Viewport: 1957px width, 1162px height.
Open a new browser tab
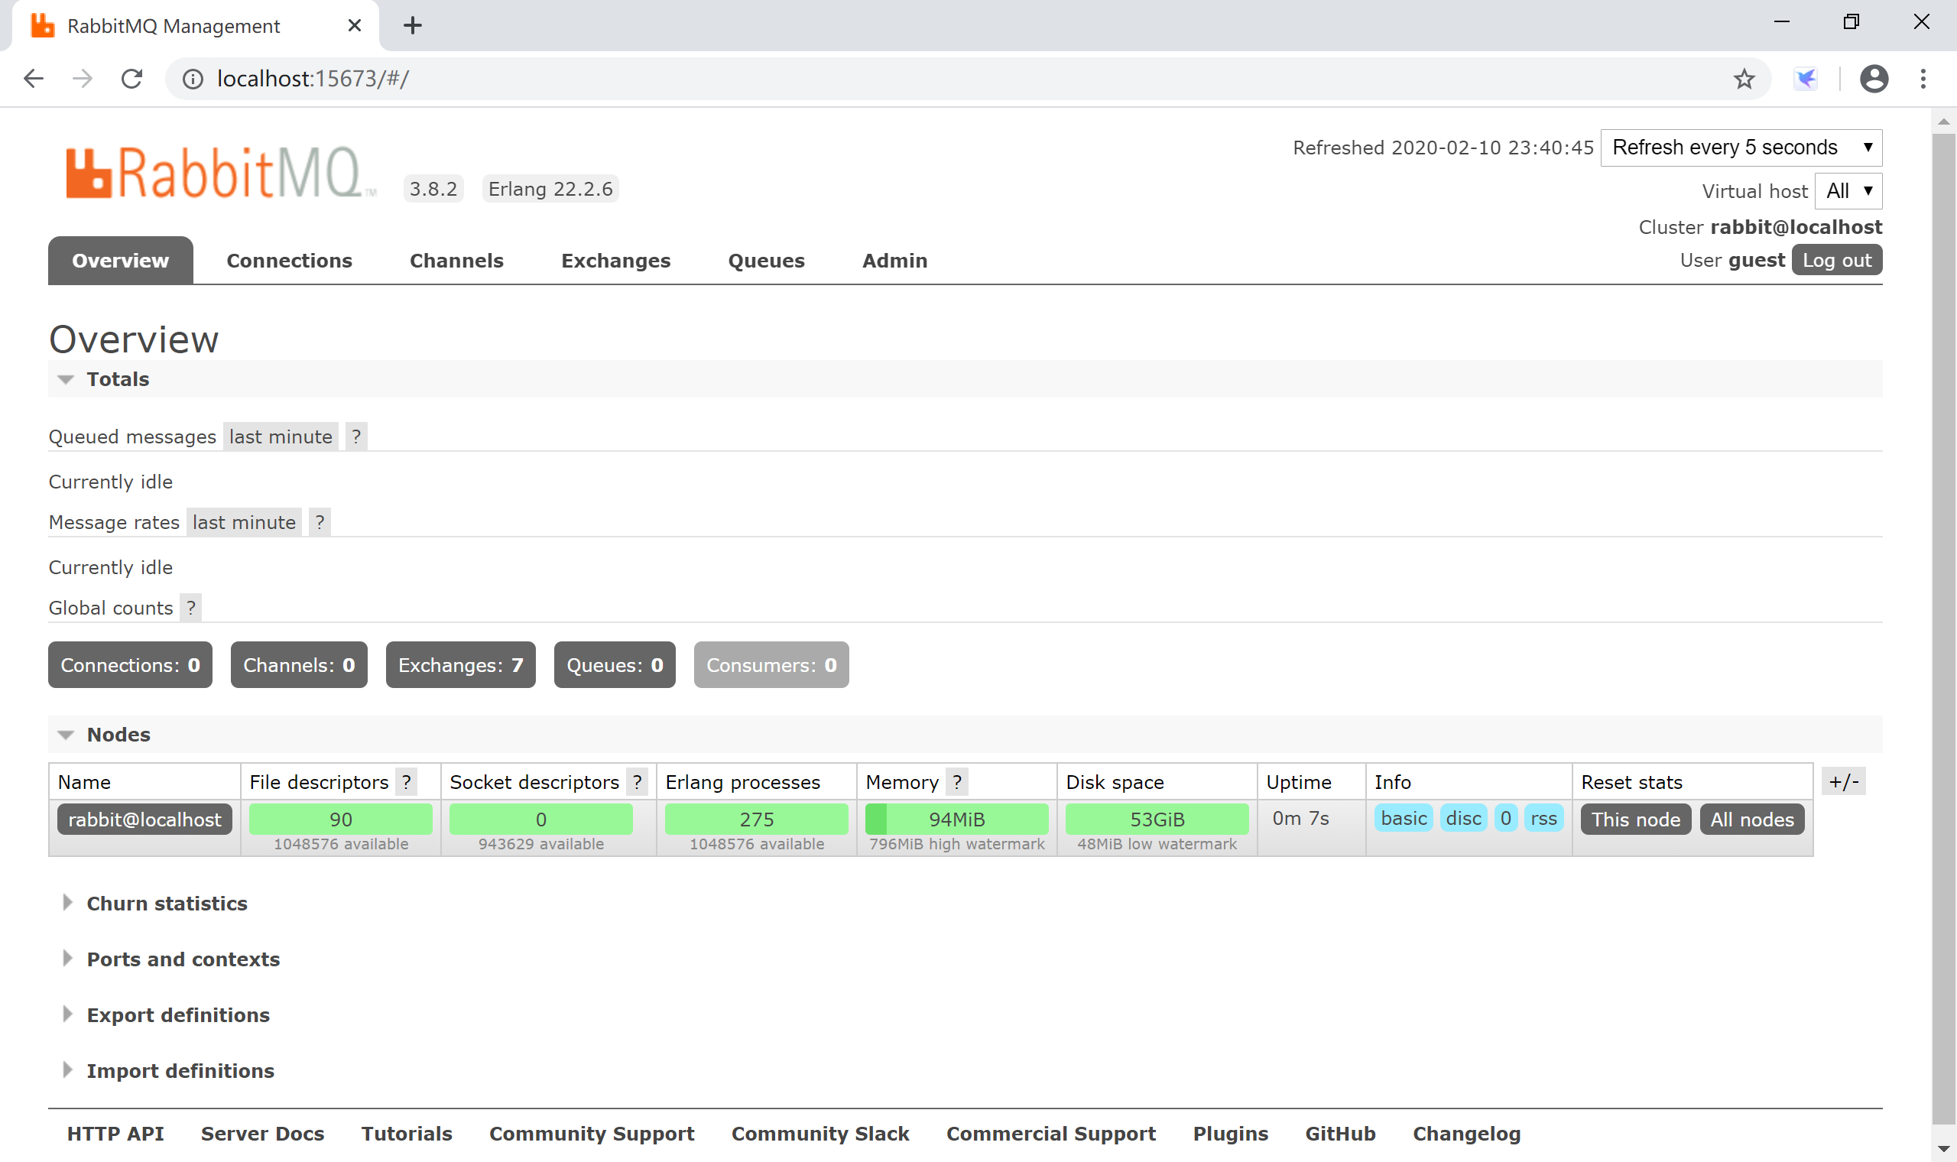pyautogui.click(x=413, y=26)
